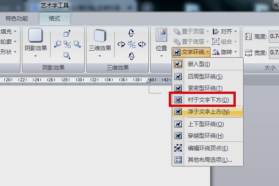The height and width of the screenshot is (186, 279).
Task: Choose 四周型环绕 wrapping option
Action: [x=207, y=77]
